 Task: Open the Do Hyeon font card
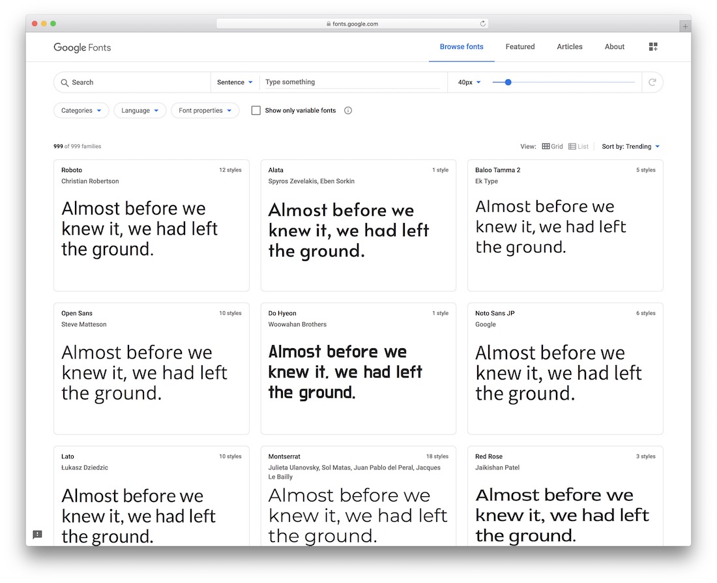coord(358,368)
